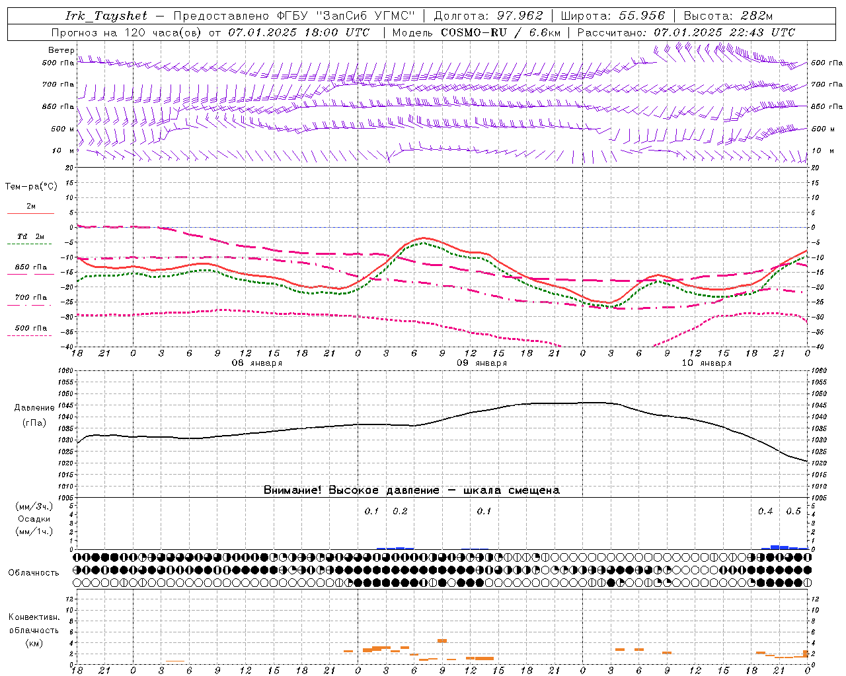
Task: Click the 'Ветер' wind panel label
Action: click(61, 50)
